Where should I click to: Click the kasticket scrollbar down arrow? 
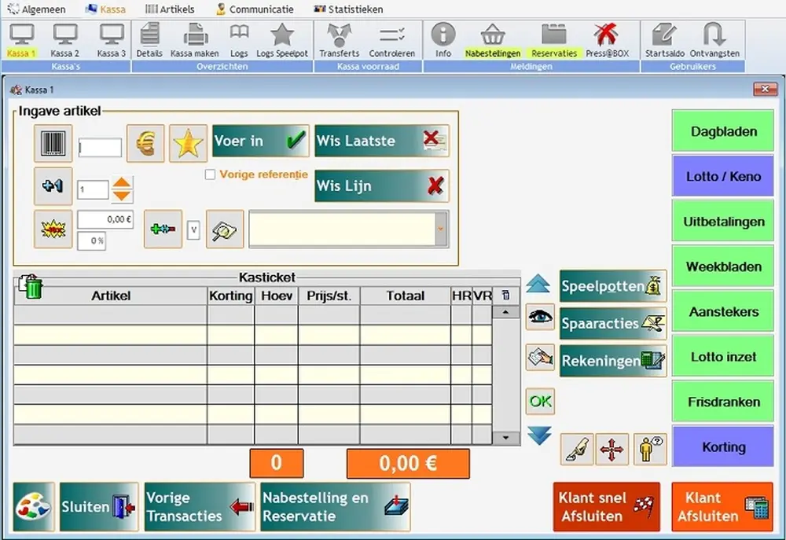[506, 439]
